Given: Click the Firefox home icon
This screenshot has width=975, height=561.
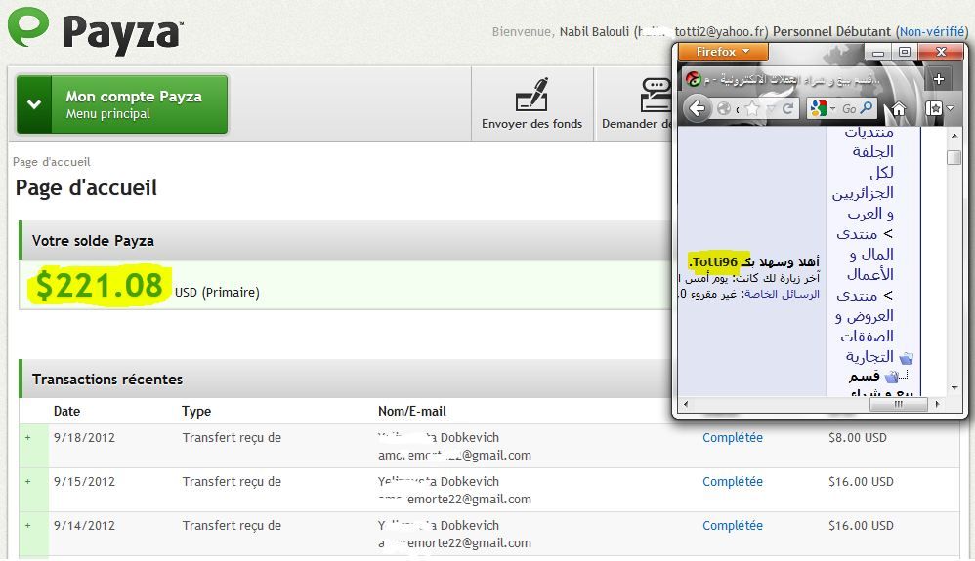Looking at the screenshot, I should [x=899, y=109].
